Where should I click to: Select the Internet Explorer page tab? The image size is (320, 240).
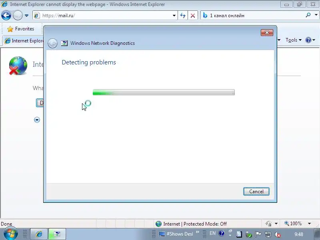(x=24, y=41)
